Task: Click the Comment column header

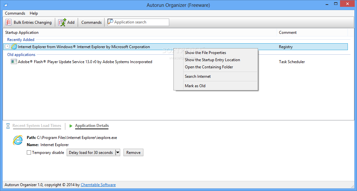Action: click(288, 33)
